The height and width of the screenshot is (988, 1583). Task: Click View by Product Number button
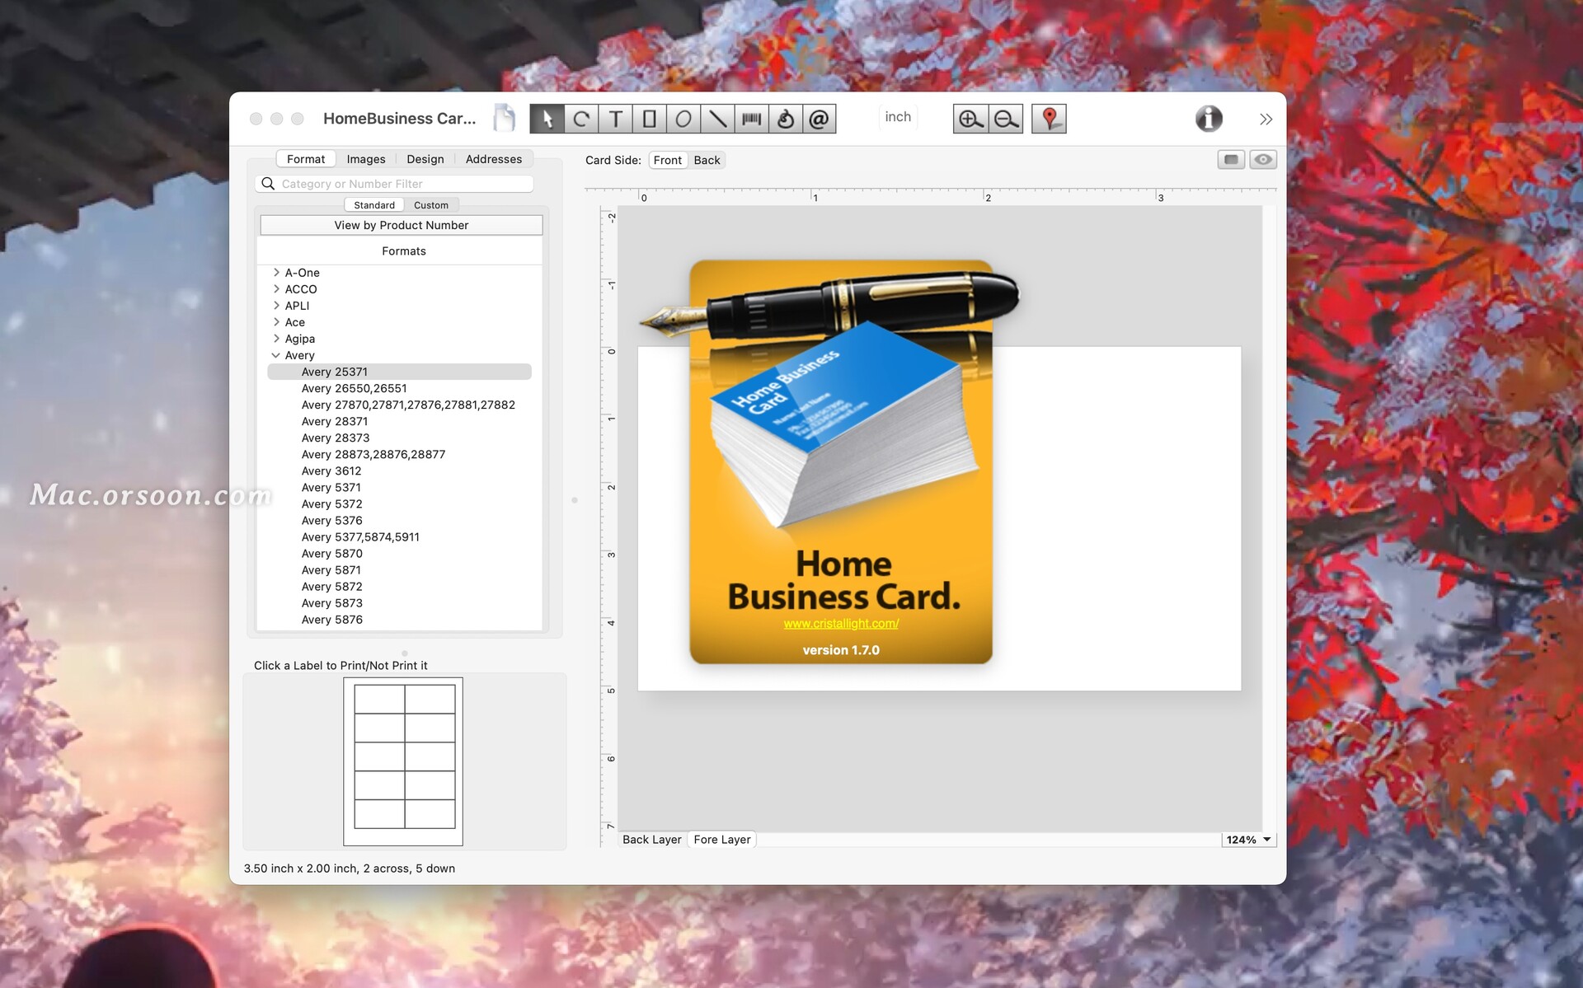tap(402, 225)
